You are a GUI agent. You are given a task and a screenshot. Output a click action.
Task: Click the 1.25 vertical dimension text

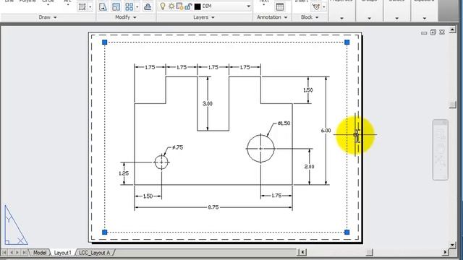click(124, 173)
